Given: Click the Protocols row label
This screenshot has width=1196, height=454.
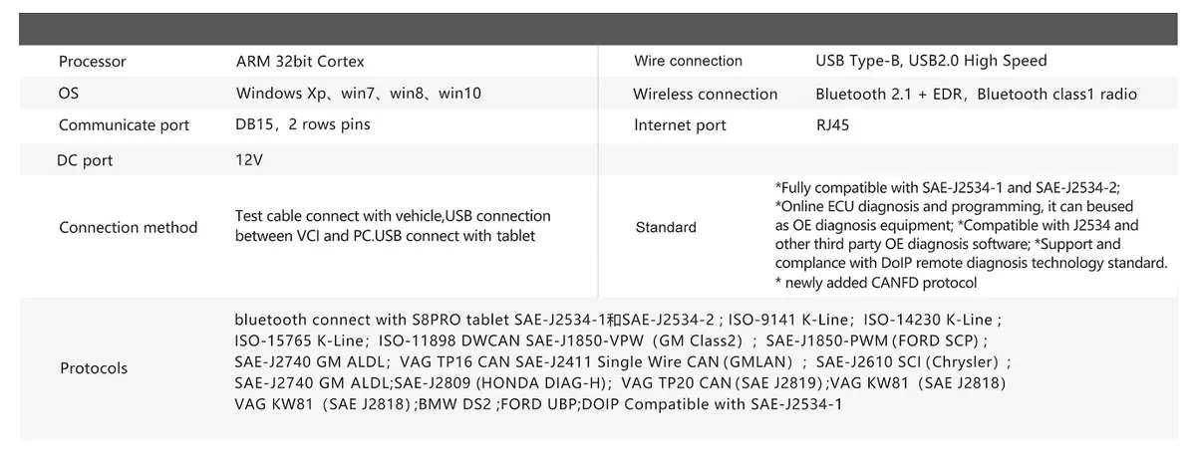Looking at the screenshot, I should (94, 368).
